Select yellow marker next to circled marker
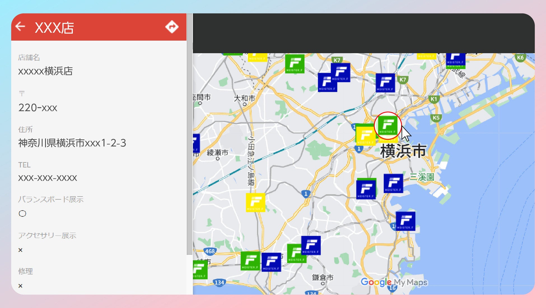The width and height of the screenshot is (546, 308). click(x=365, y=136)
